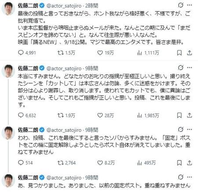
Task: Like the post with 8.2万 likes
Action: tap(100, 163)
